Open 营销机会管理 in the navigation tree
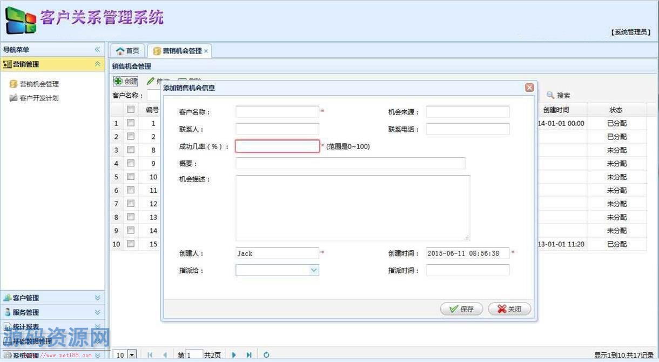This screenshot has height=362, width=659. click(x=39, y=84)
